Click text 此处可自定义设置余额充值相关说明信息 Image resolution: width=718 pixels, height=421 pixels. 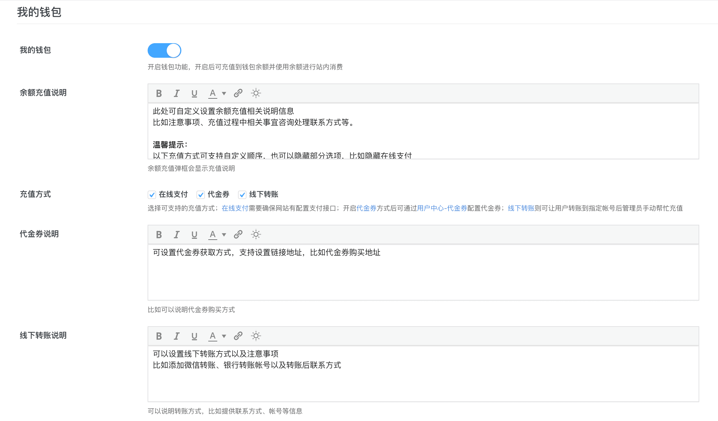[223, 111]
